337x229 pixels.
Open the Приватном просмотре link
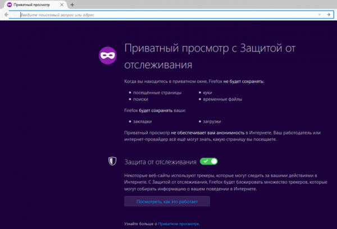pyautogui.click(x=179, y=223)
